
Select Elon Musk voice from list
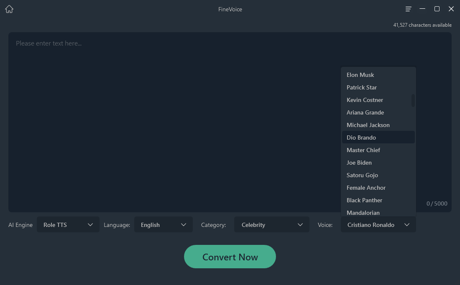click(378, 75)
